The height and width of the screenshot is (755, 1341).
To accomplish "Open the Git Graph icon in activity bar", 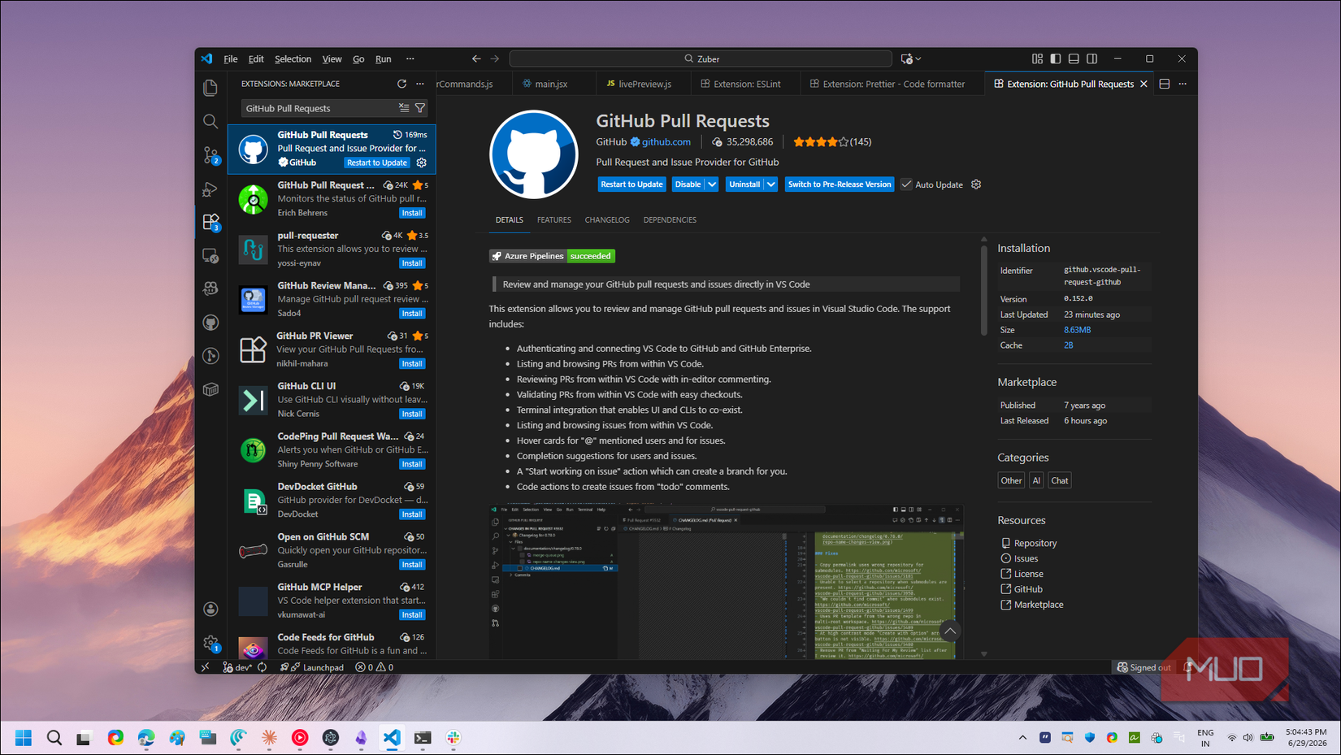I will [210, 356].
